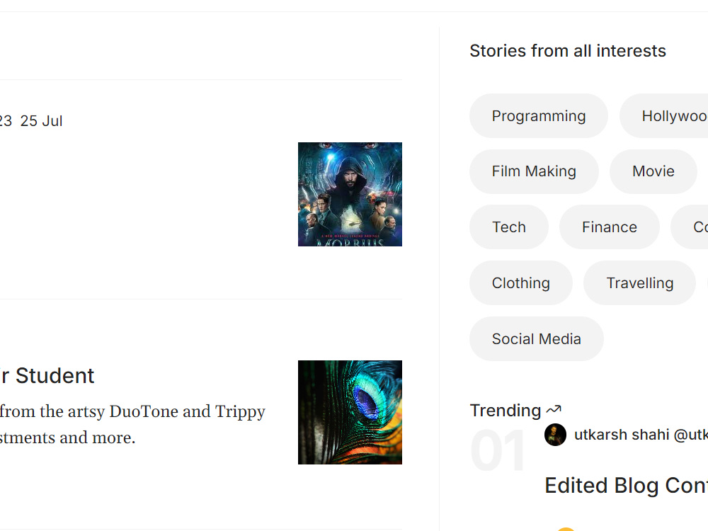Open the Movie topic chip

653,171
